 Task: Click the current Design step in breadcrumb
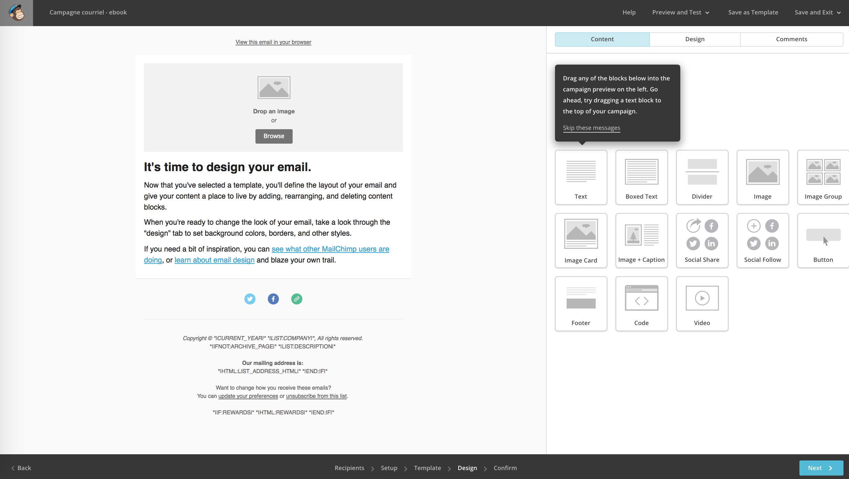point(467,468)
